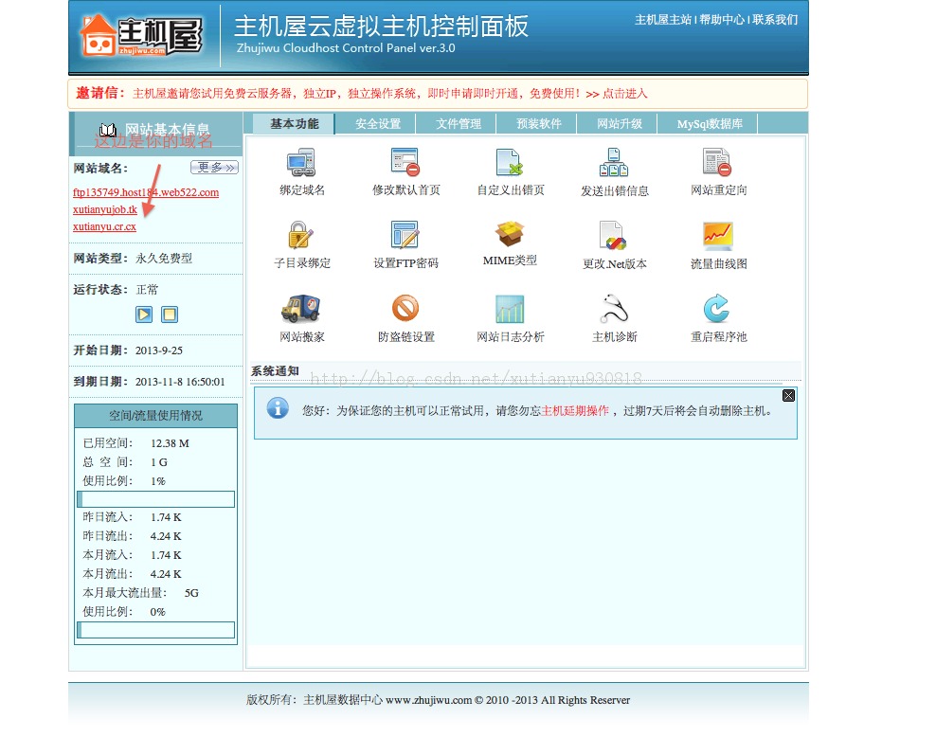Switch to 网站升级 tab

click(619, 123)
